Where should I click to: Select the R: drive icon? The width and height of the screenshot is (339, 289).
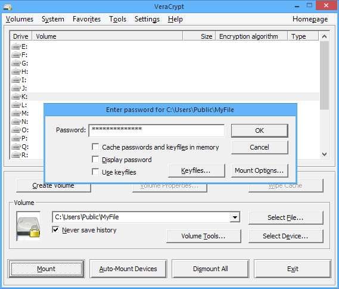(x=16, y=155)
